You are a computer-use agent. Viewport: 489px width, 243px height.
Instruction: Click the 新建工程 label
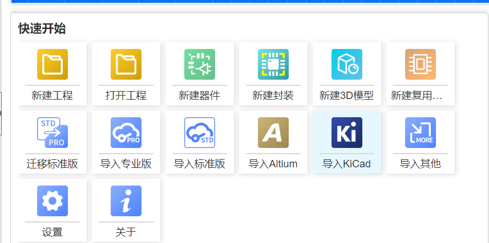52,95
